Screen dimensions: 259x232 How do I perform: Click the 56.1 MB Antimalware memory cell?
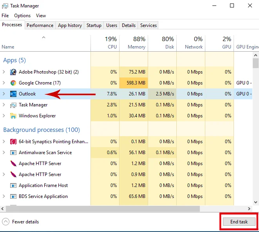[x=134, y=153]
